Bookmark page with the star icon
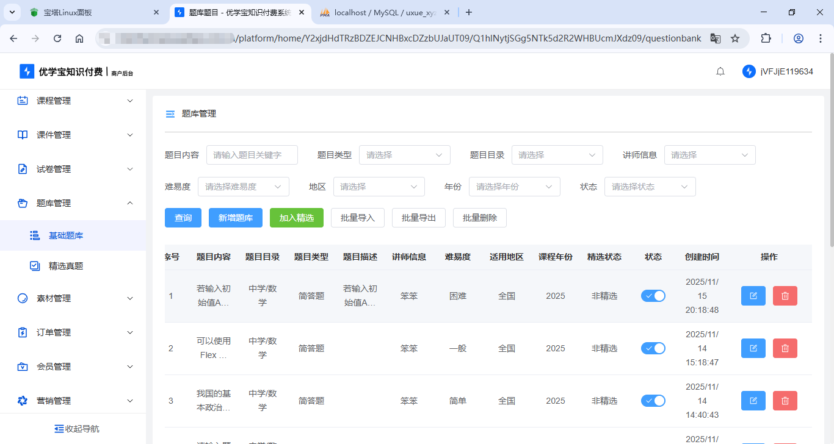 click(x=735, y=38)
